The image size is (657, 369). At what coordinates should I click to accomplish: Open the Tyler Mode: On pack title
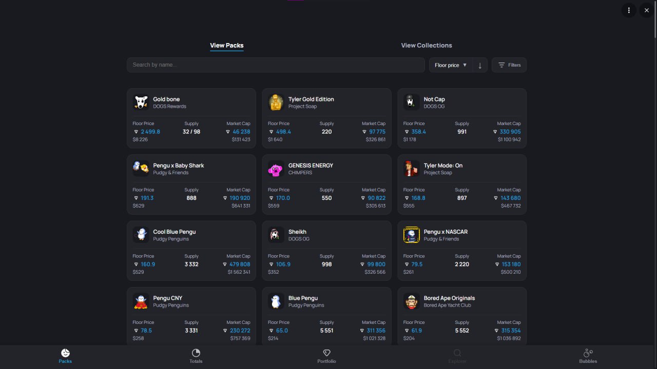click(x=443, y=166)
